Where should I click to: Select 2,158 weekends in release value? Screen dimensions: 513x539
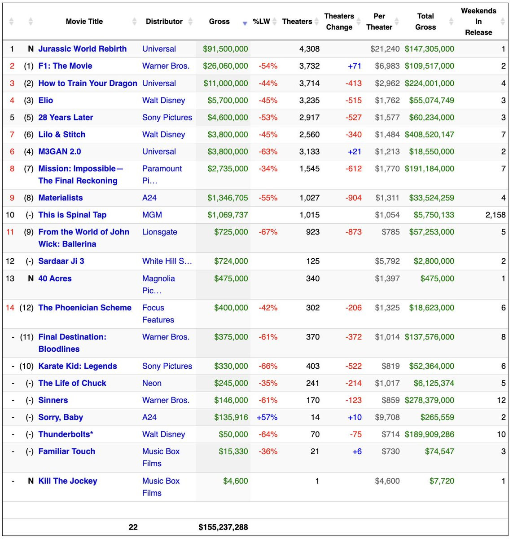tap(495, 215)
